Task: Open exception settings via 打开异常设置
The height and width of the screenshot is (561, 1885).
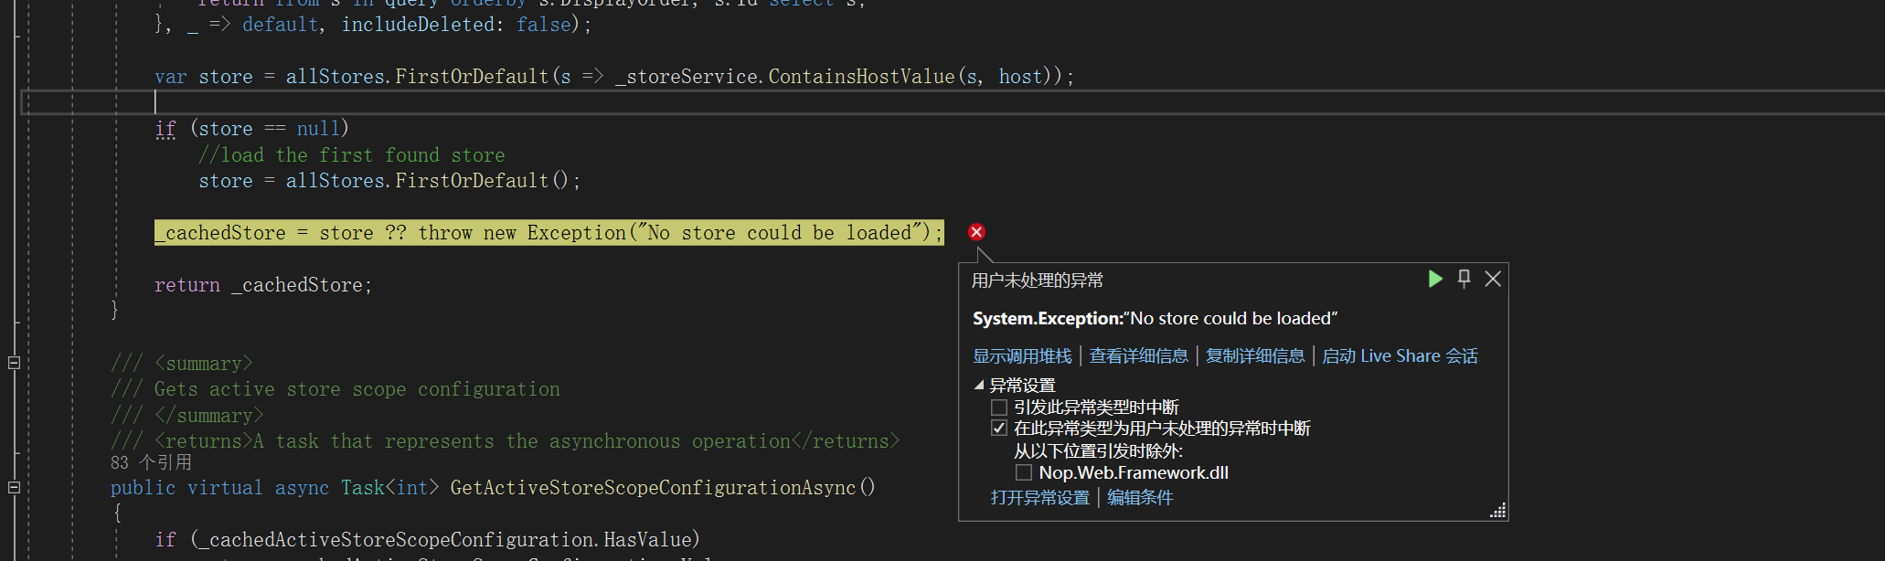Action: pyautogui.click(x=1039, y=497)
